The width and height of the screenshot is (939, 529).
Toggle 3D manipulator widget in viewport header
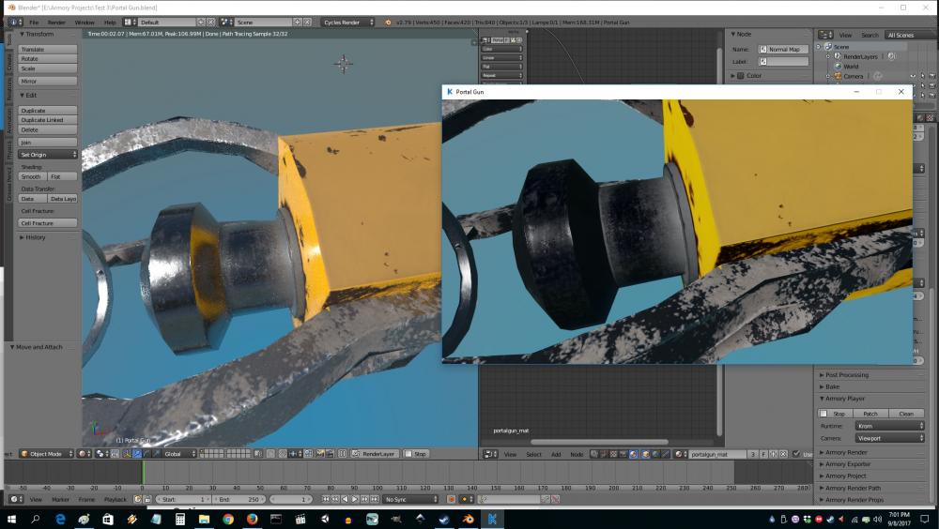(x=125, y=454)
